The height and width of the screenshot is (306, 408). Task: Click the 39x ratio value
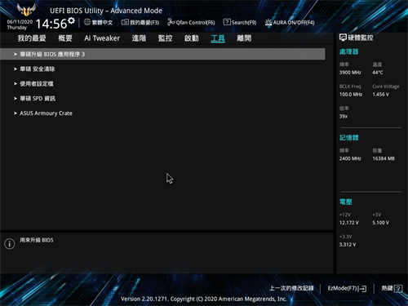coord(344,117)
